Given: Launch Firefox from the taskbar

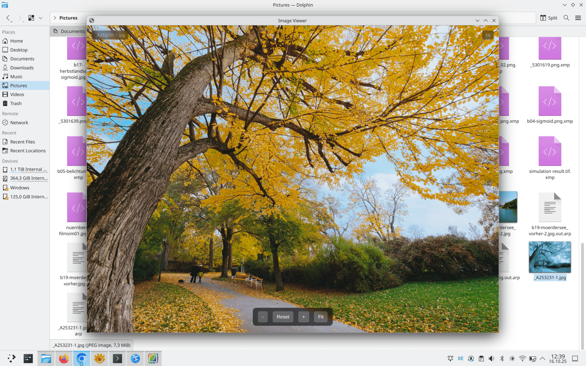Looking at the screenshot, I should click(x=64, y=358).
